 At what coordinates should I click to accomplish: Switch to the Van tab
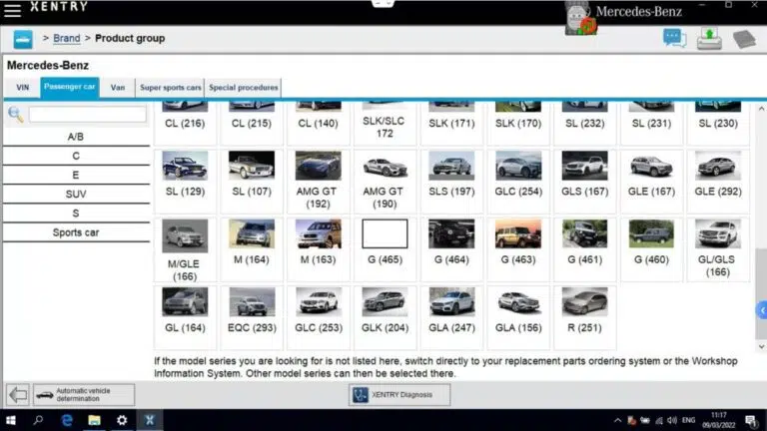pos(118,88)
